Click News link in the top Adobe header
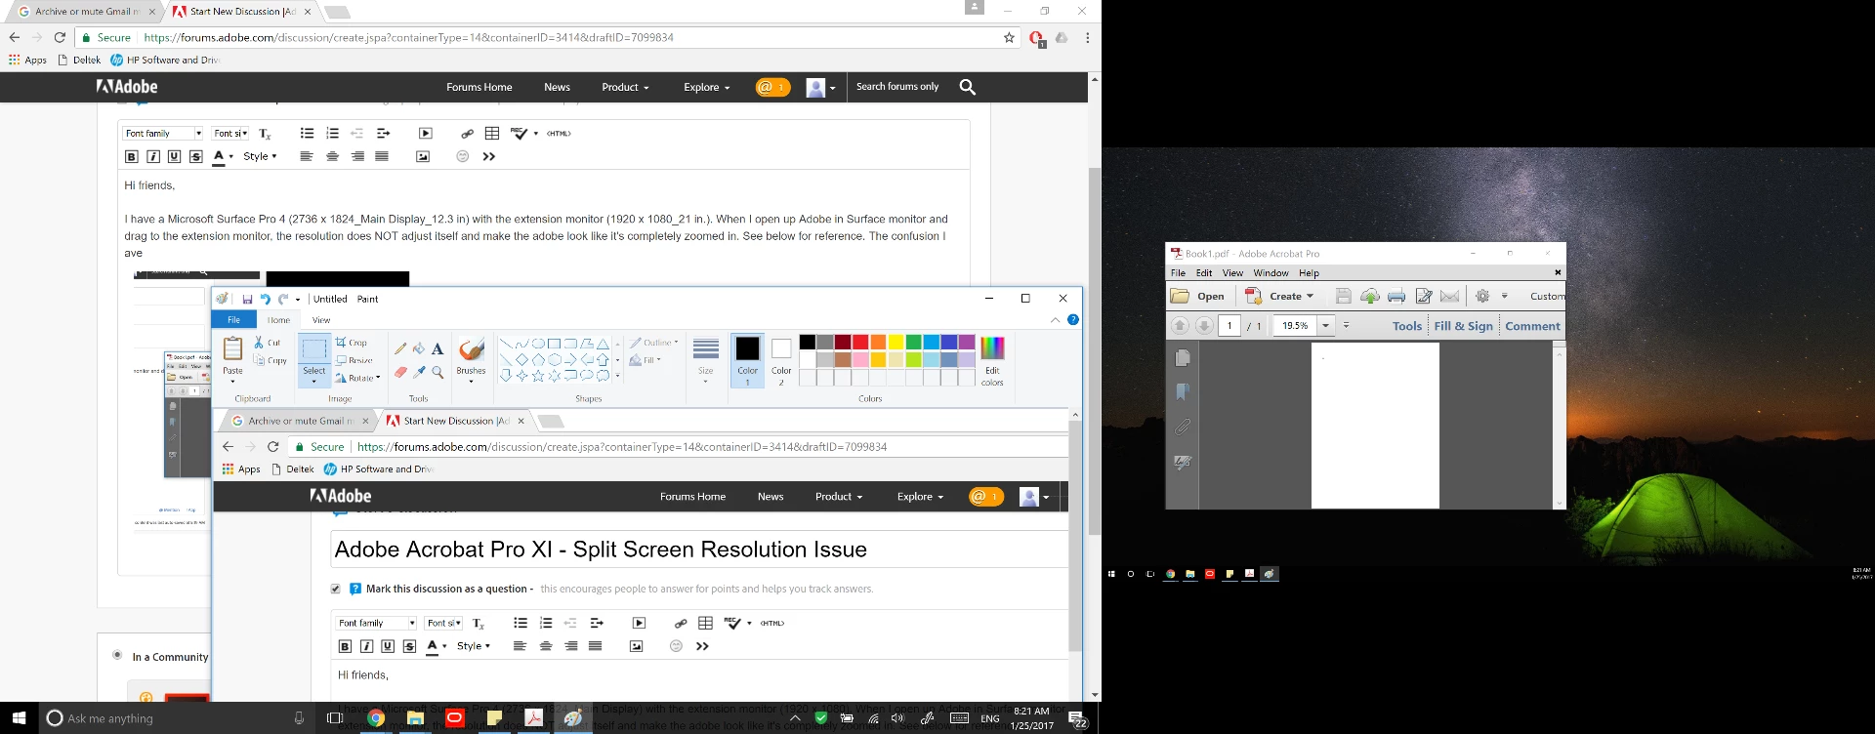 pos(557,87)
